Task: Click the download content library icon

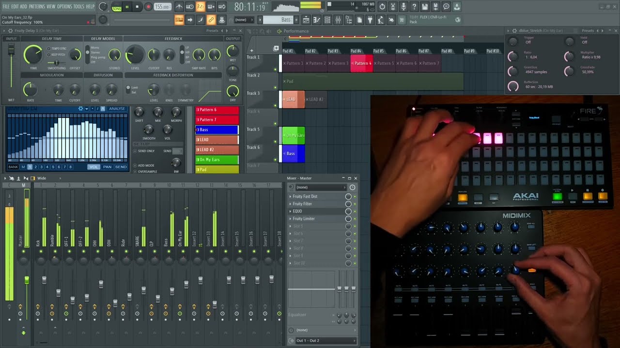Action: (x=456, y=7)
